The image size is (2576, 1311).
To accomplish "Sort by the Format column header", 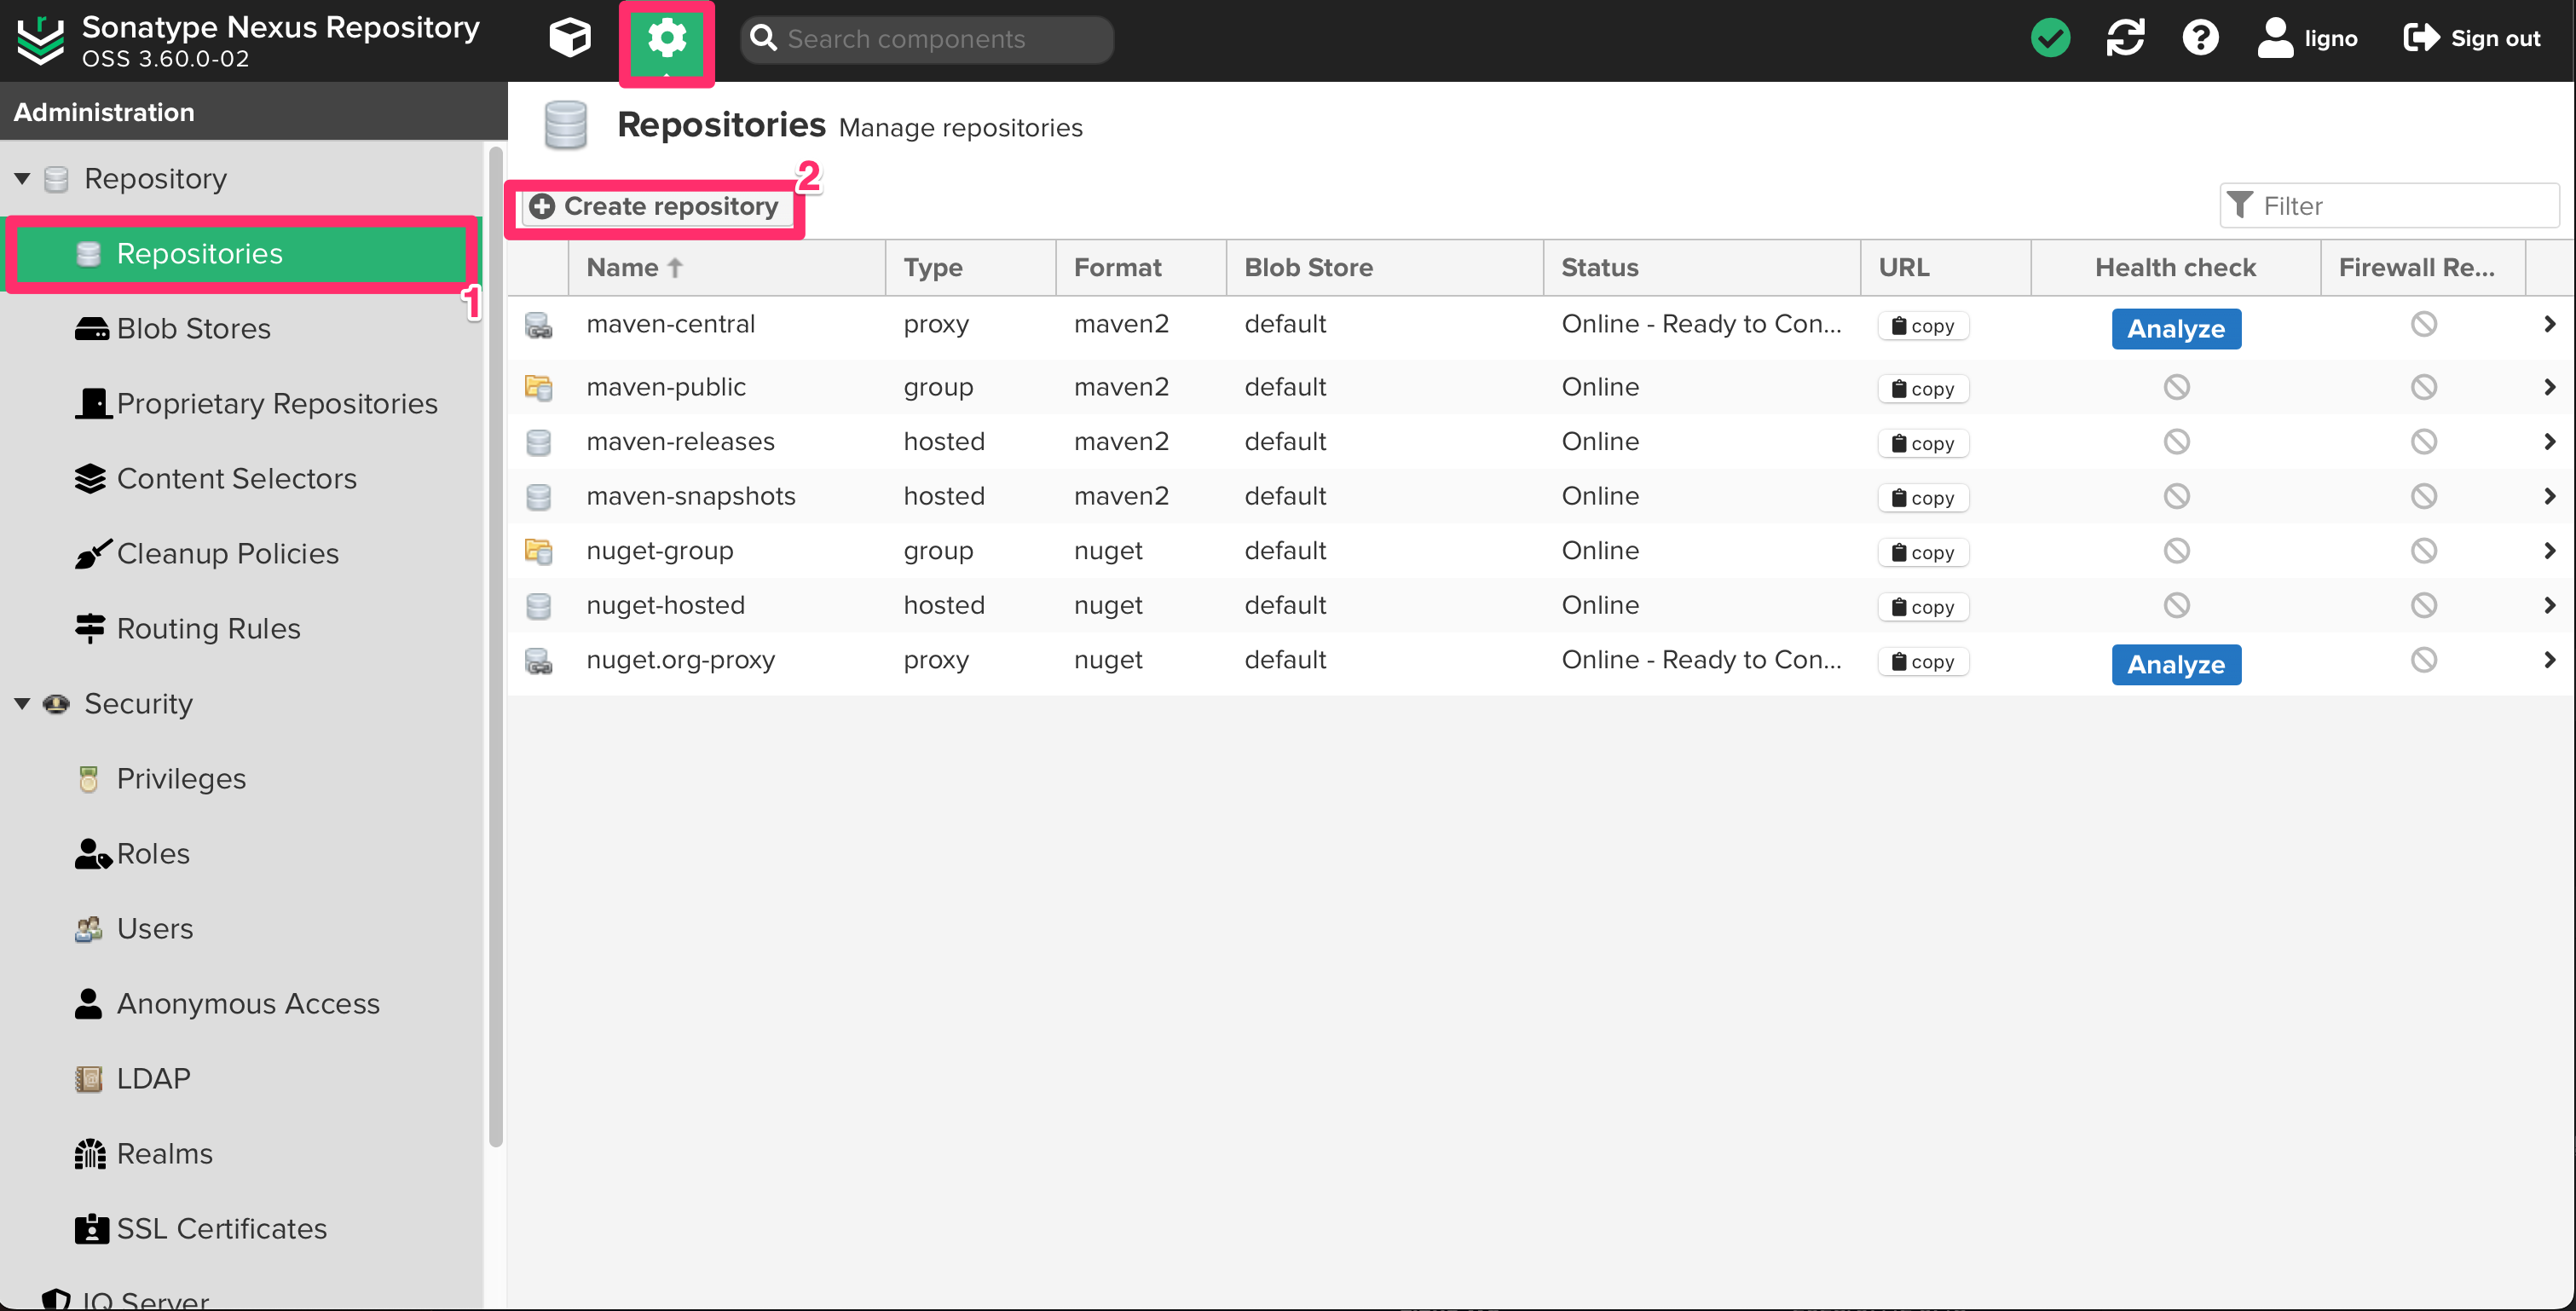I will point(1117,267).
